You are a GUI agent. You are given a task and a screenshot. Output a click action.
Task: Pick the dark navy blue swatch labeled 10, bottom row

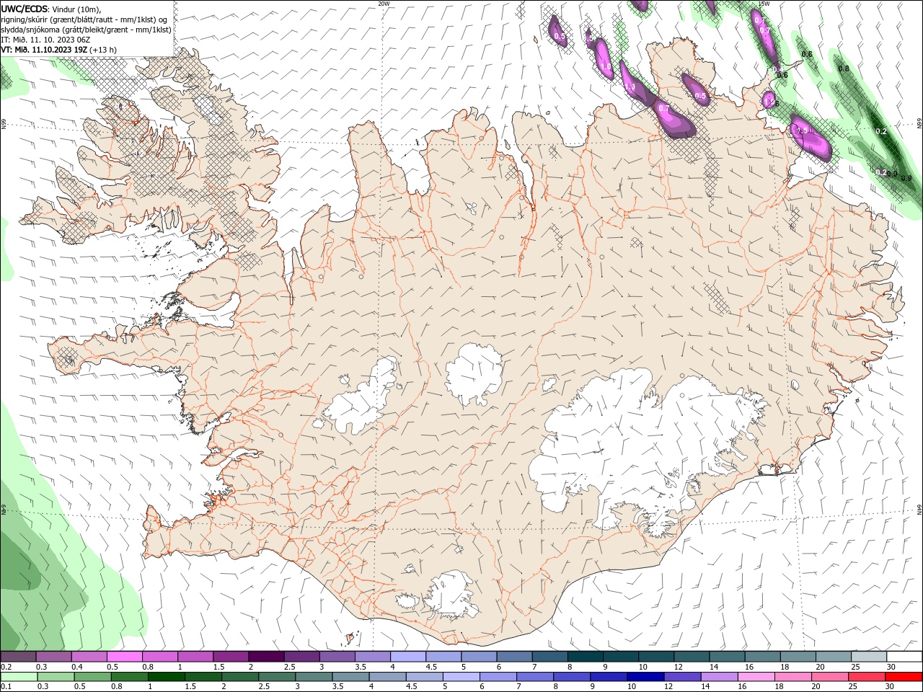[645, 677]
